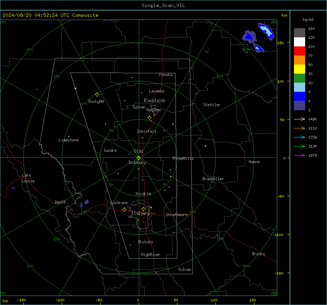Image resolution: width=327 pixels, height=305 pixels.
Task: Click the Vulcan town label
Action: coord(185,269)
